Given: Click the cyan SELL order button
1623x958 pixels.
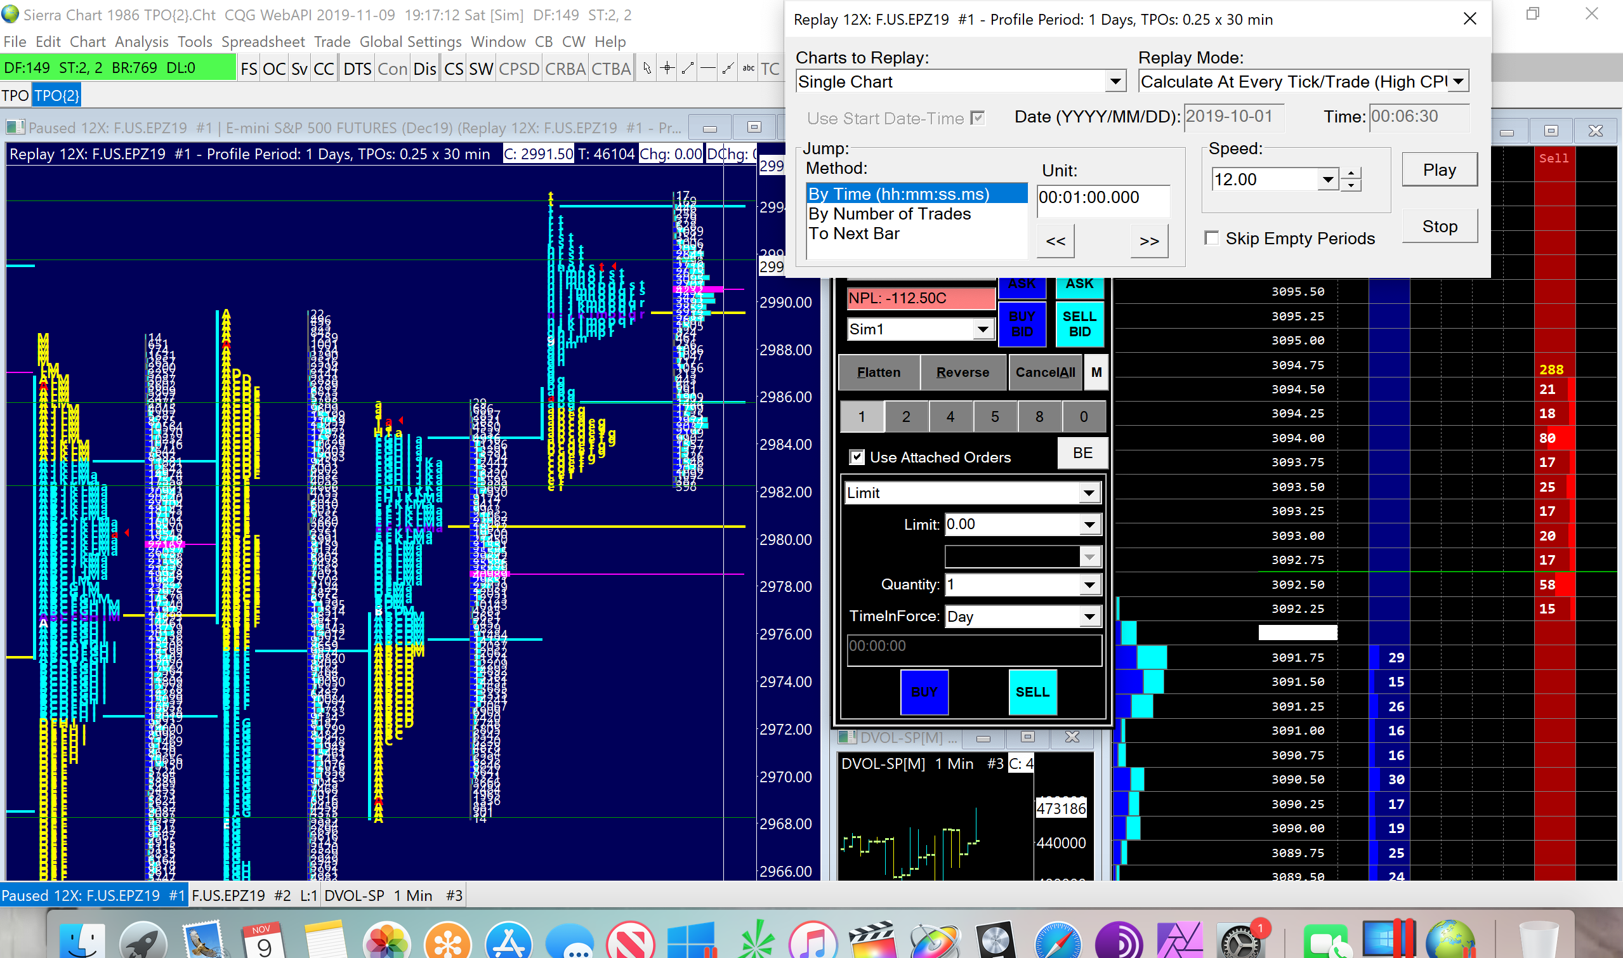Looking at the screenshot, I should point(1033,692).
